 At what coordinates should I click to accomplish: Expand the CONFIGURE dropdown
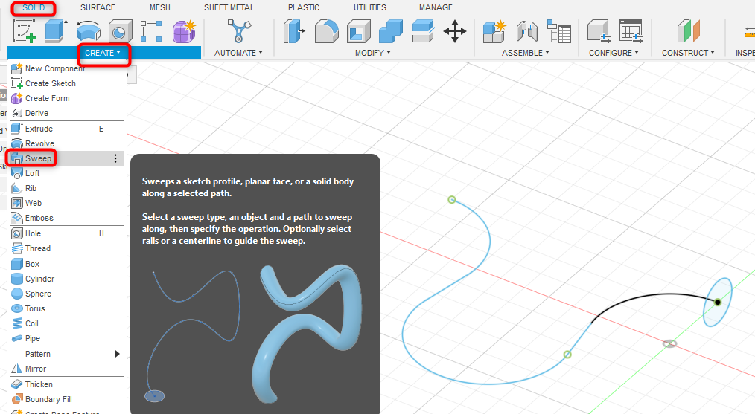click(x=614, y=53)
